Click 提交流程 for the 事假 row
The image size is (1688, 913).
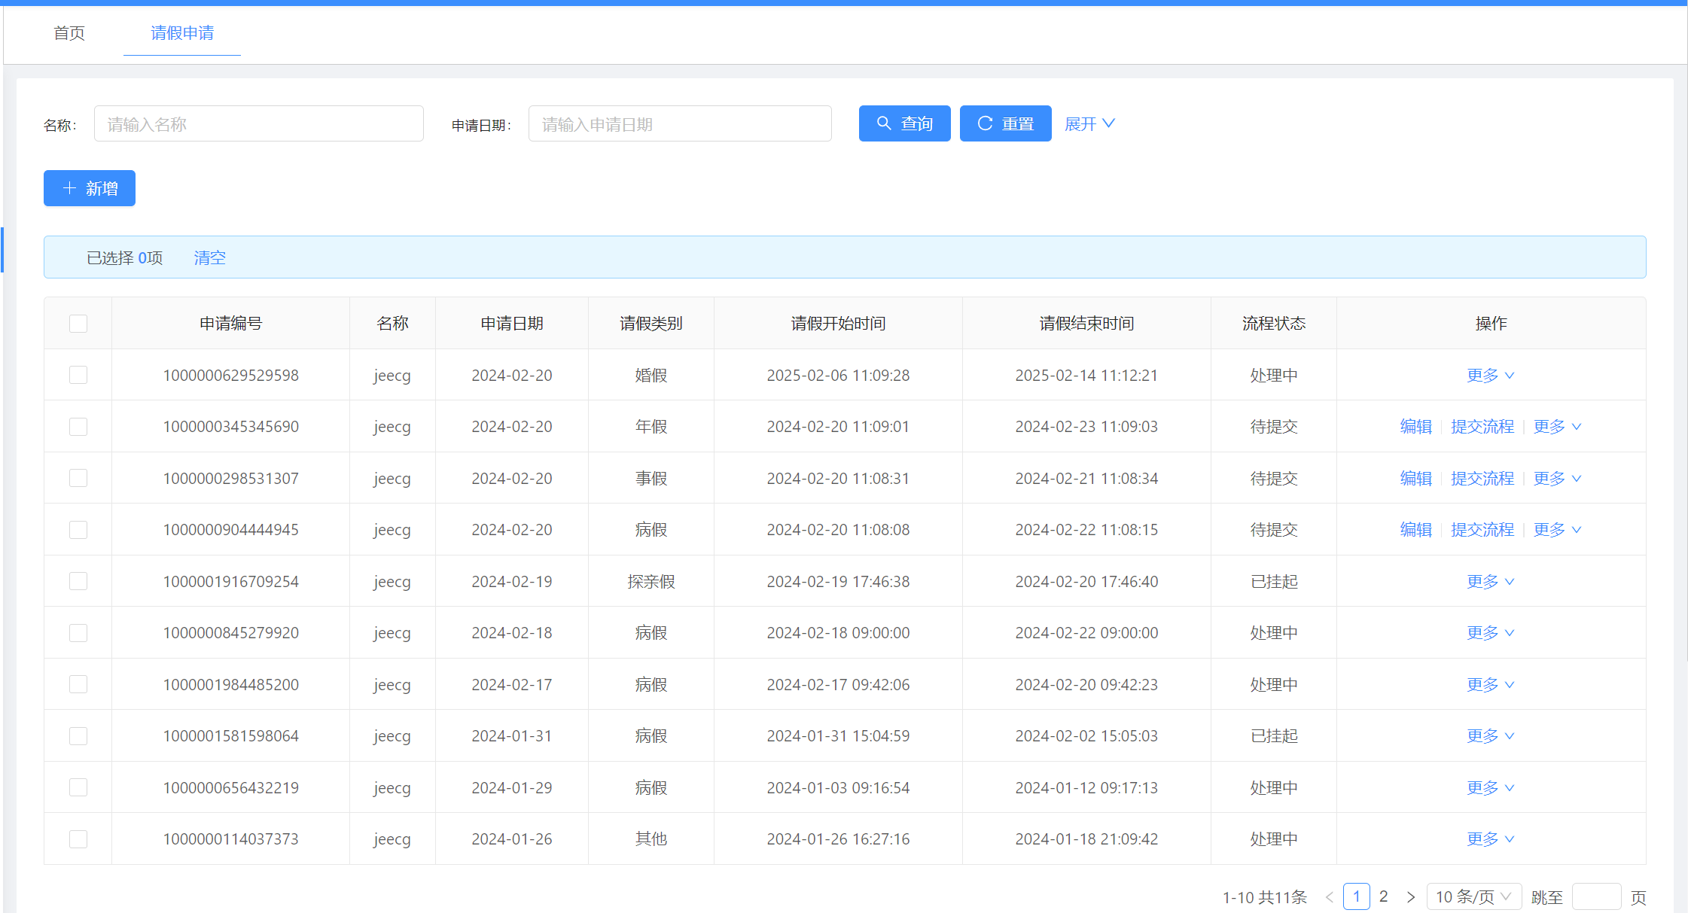[1482, 478]
